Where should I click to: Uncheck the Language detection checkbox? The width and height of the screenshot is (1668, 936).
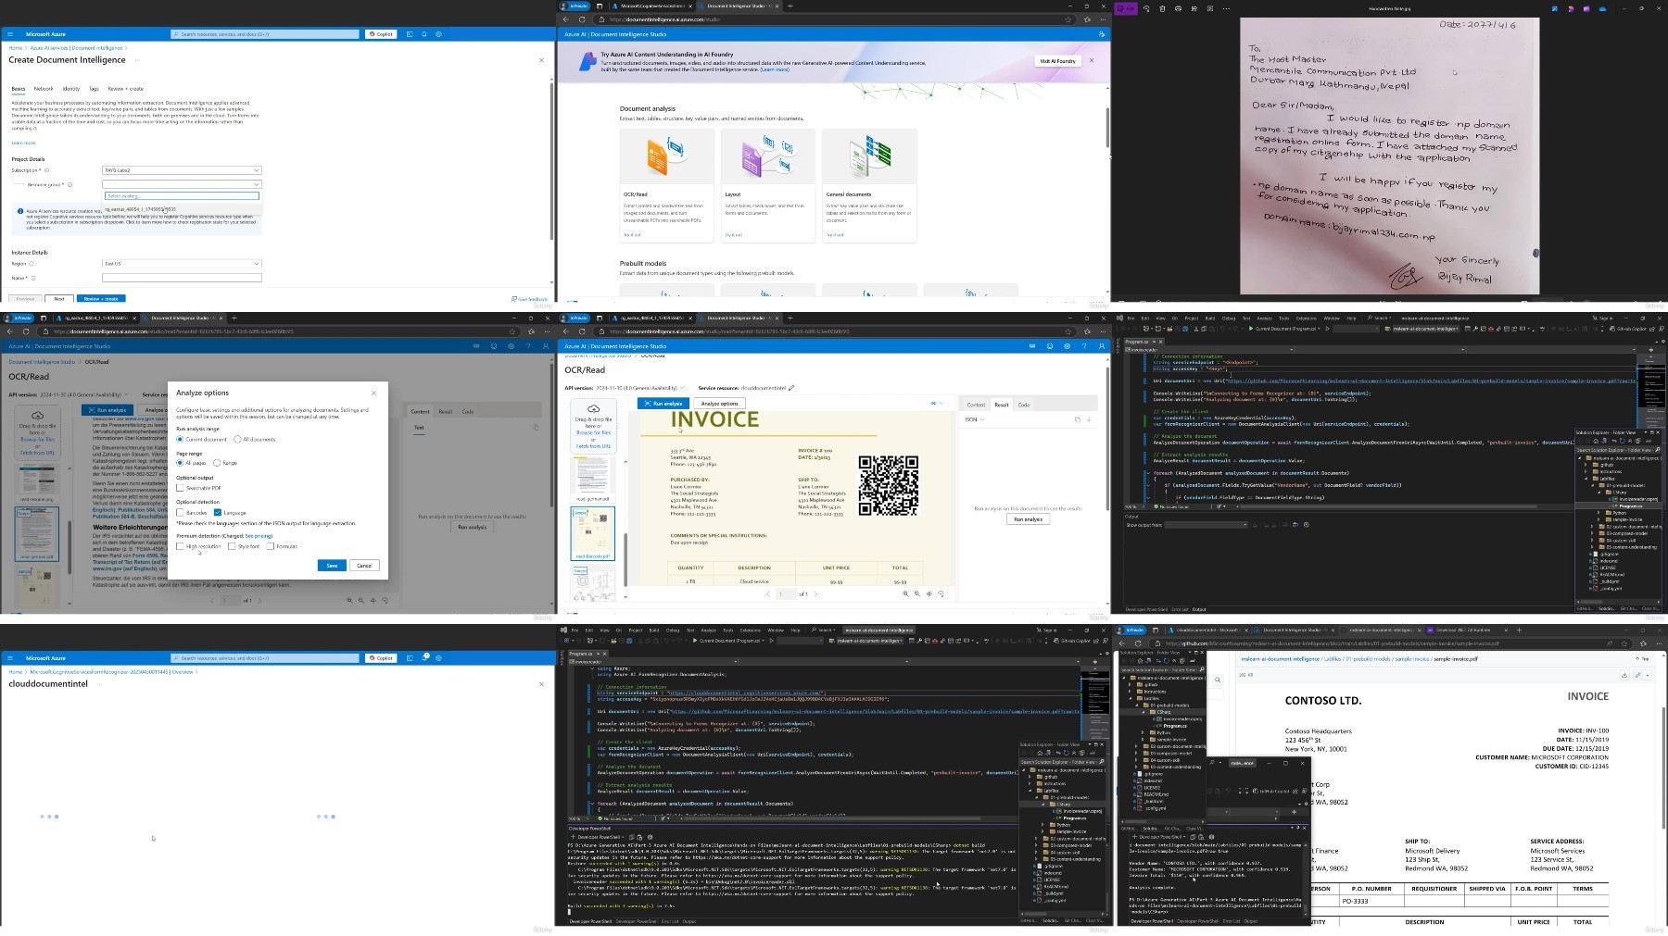(218, 512)
